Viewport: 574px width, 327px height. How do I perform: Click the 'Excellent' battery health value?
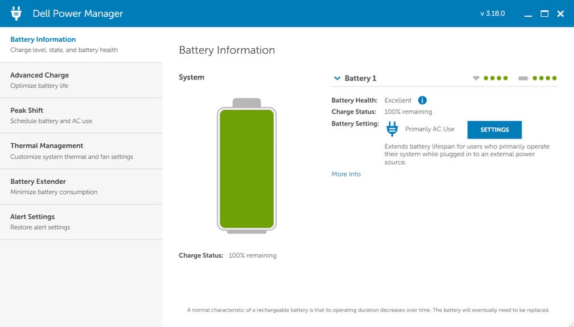pos(398,100)
